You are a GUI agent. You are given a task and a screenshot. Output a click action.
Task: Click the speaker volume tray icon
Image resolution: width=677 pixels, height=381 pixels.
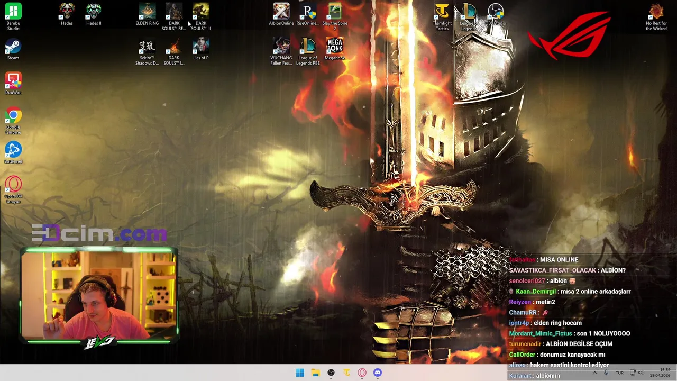point(641,373)
